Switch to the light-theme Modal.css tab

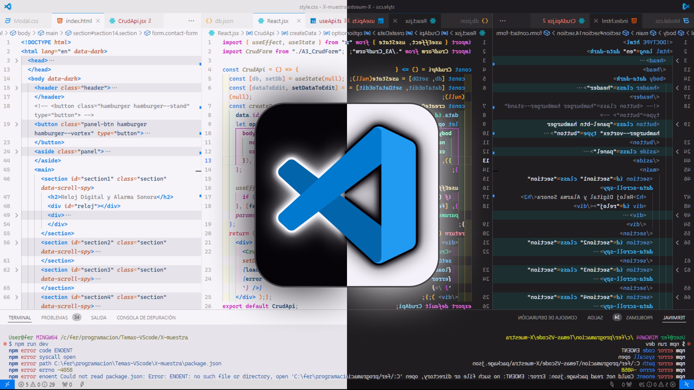click(x=26, y=21)
